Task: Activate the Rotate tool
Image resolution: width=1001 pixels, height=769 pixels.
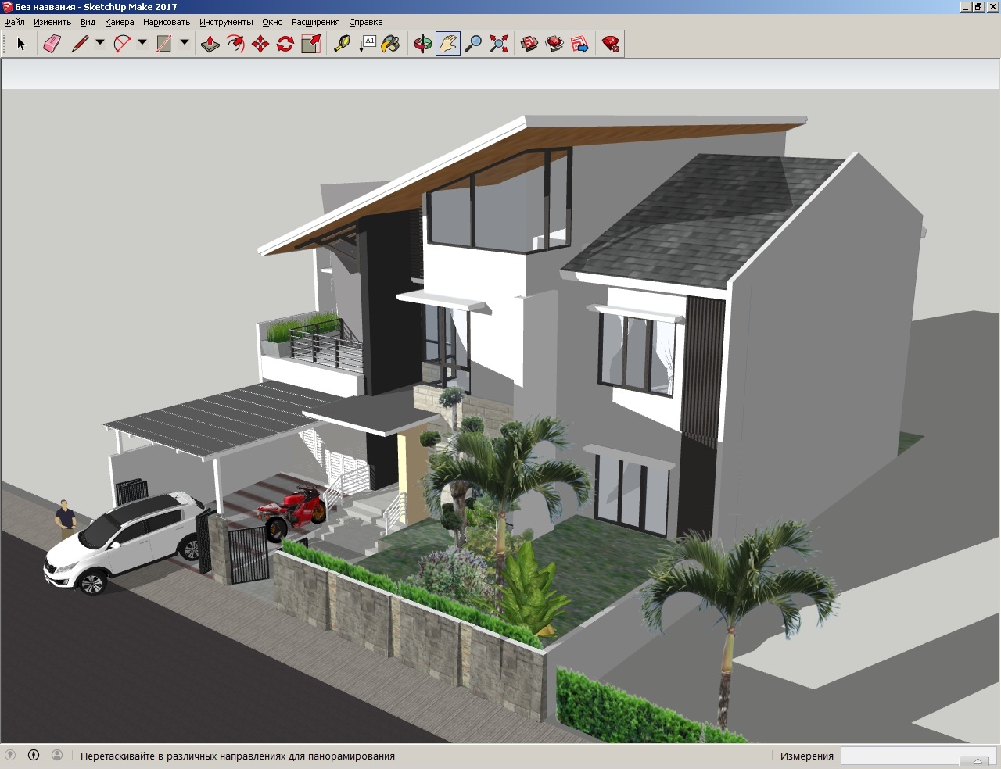Action: 283,45
